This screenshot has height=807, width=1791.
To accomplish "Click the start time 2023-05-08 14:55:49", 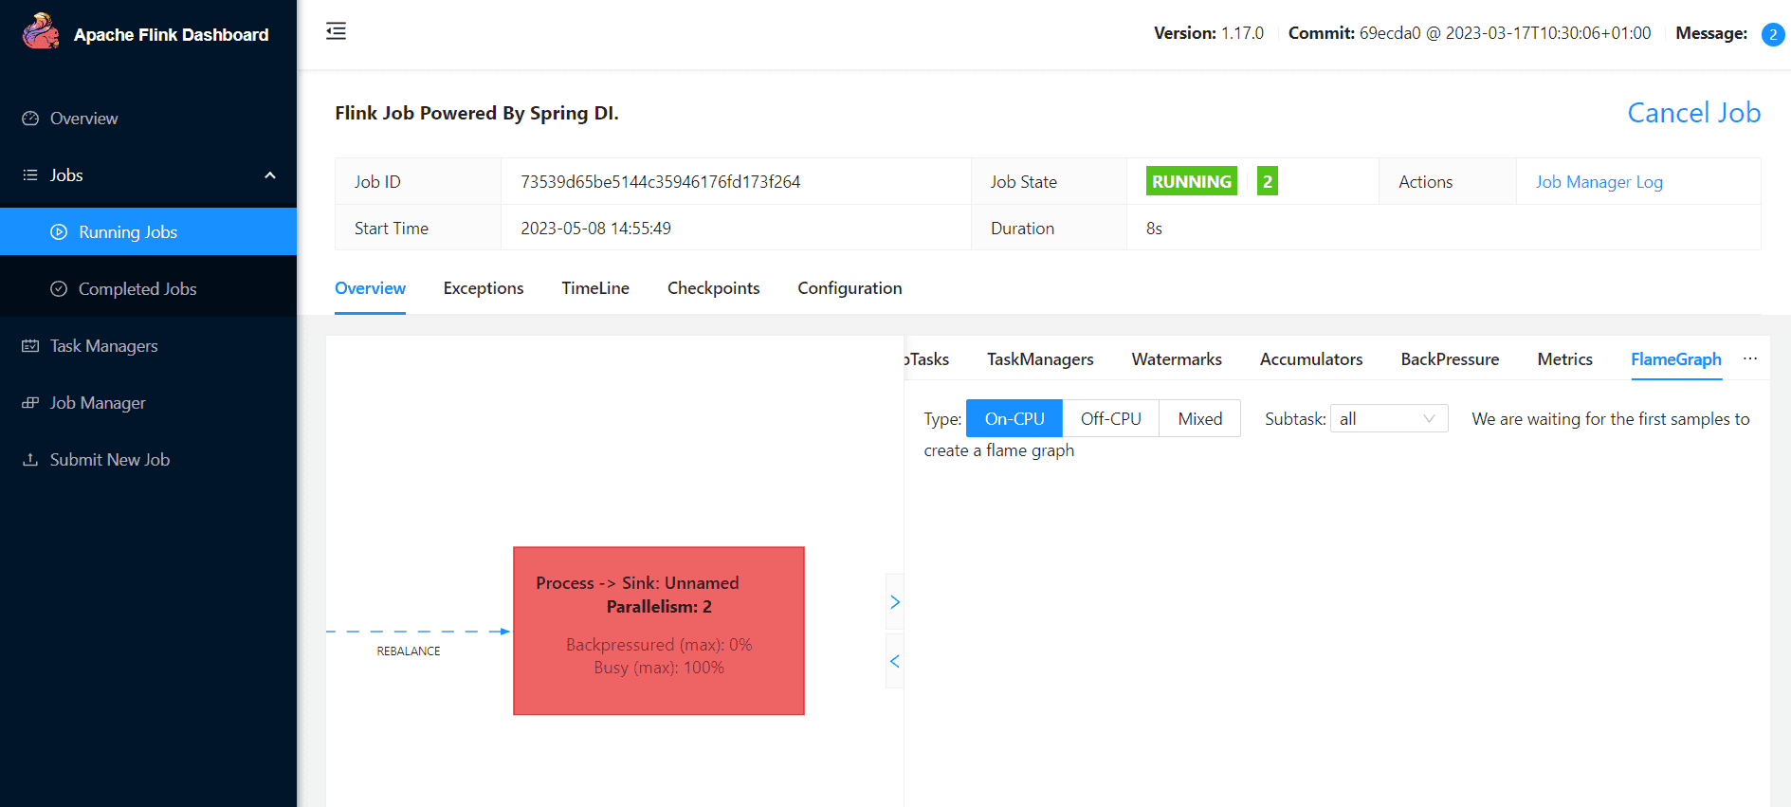I will 595,229.
